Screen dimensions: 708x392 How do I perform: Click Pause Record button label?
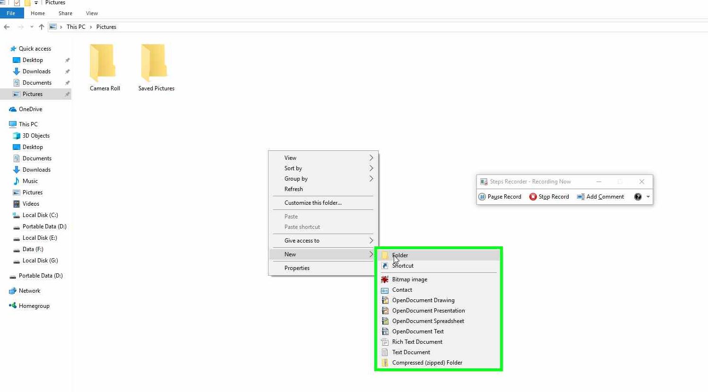point(504,197)
